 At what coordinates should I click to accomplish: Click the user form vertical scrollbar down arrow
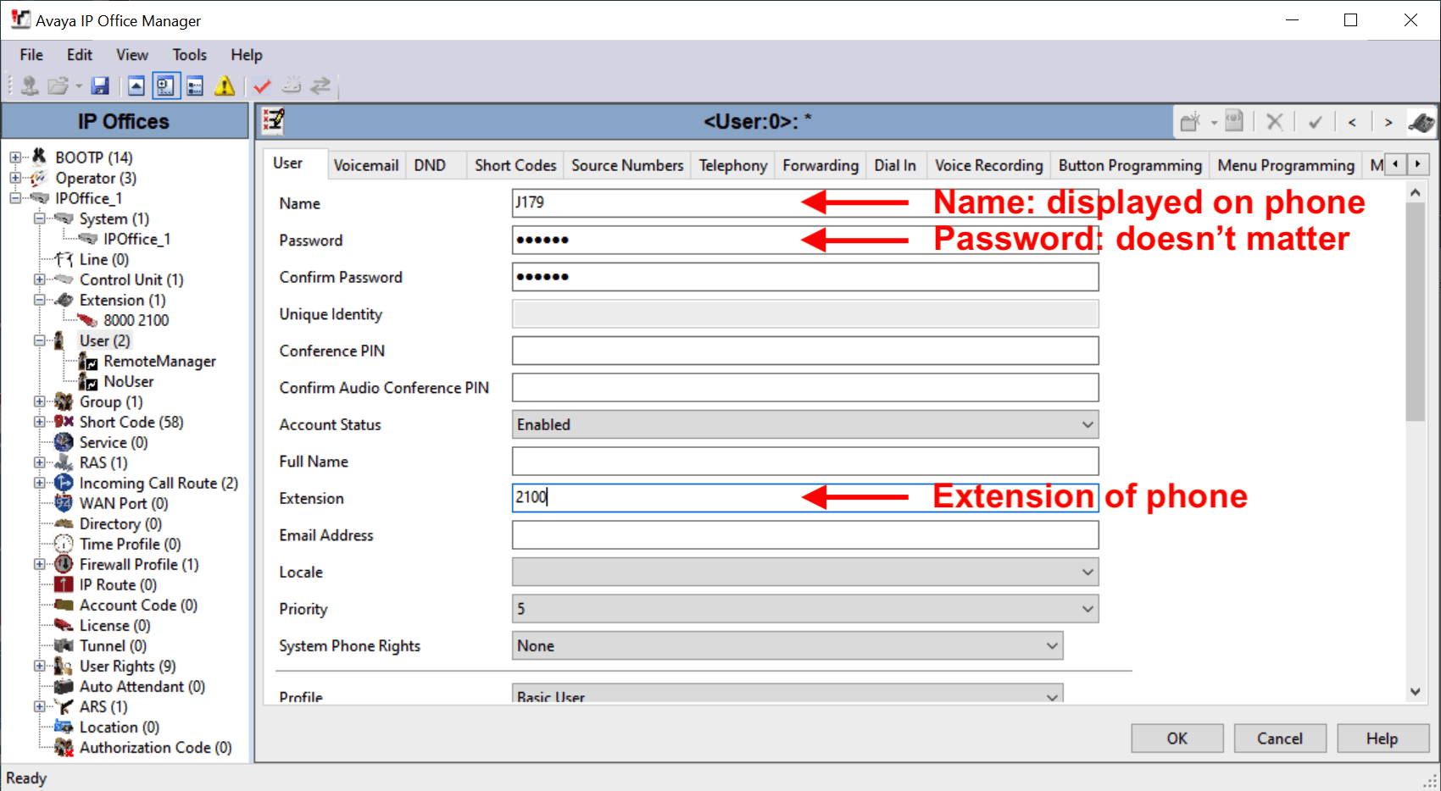point(1415,692)
